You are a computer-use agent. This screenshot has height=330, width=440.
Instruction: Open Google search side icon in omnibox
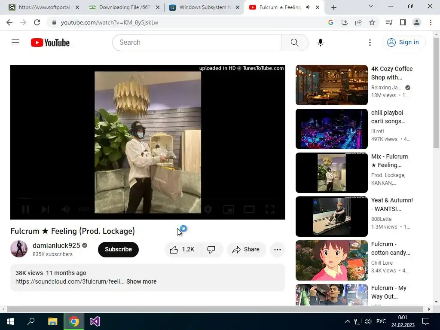[x=331, y=22]
